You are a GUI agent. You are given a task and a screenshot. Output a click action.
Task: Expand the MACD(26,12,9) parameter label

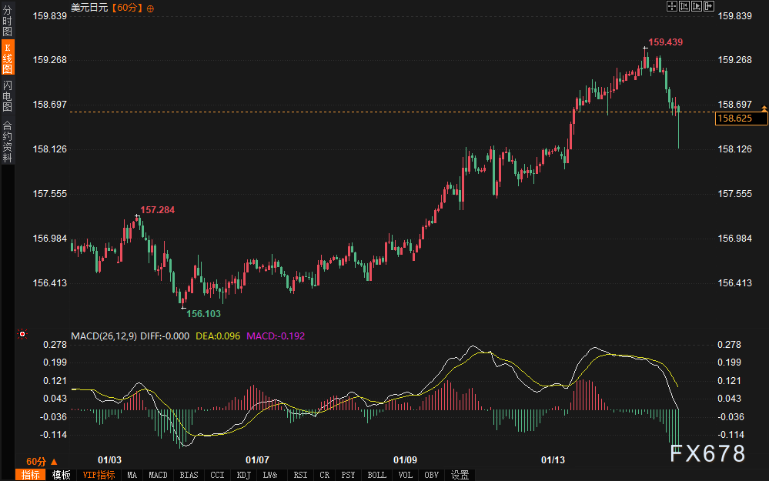[104, 336]
